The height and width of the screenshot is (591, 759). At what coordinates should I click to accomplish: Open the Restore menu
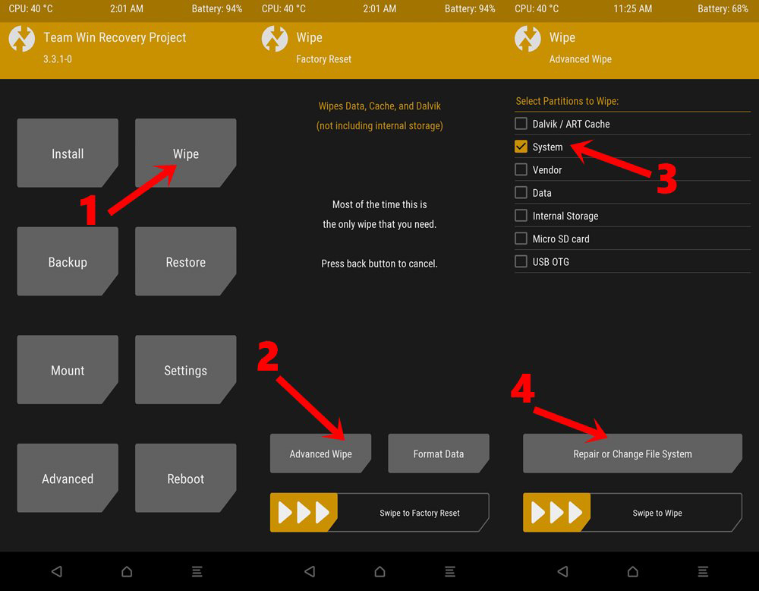coord(186,261)
